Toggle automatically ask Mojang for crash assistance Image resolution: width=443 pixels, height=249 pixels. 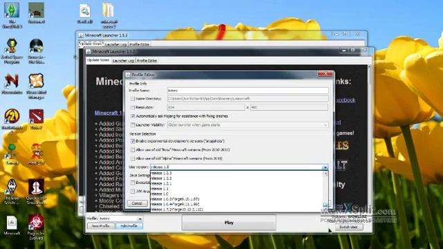[x=132, y=116]
